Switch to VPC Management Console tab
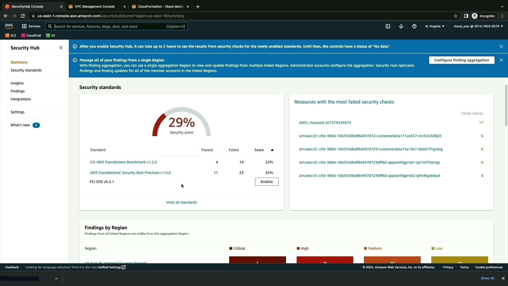This screenshot has height=286, width=508. pos(95,7)
